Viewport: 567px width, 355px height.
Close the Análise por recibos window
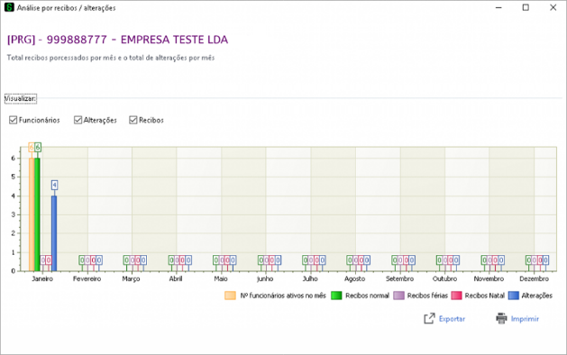[x=553, y=7]
